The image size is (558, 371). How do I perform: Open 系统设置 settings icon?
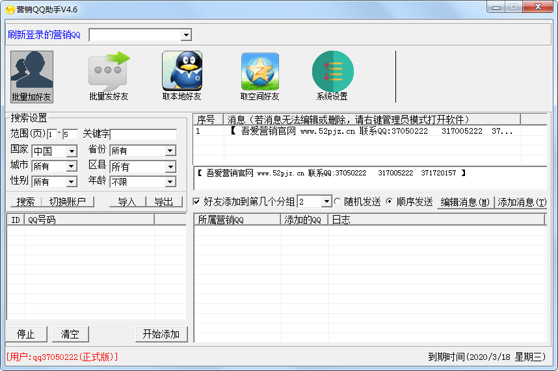click(332, 71)
